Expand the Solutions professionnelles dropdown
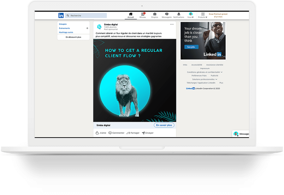This screenshot has width=284, height=195. click(x=205, y=79)
